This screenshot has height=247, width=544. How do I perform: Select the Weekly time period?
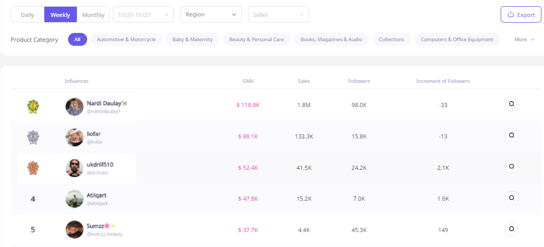click(60, 15)
